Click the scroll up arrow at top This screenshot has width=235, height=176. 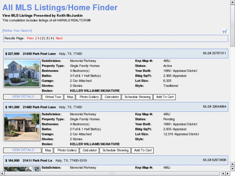232,2
